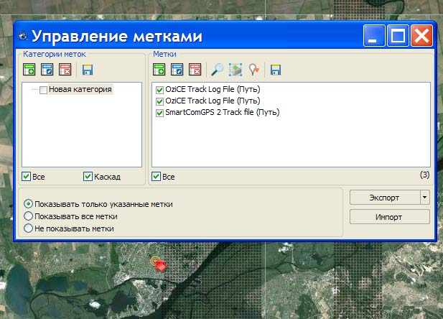Screen dimensions: 443x319
Task: Click the navigate to placemark pin icon
Action: (x=253, y=70)
